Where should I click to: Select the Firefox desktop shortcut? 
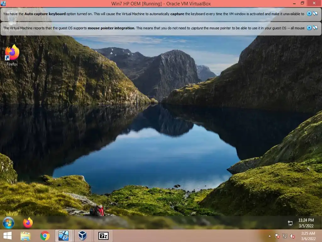12,55
